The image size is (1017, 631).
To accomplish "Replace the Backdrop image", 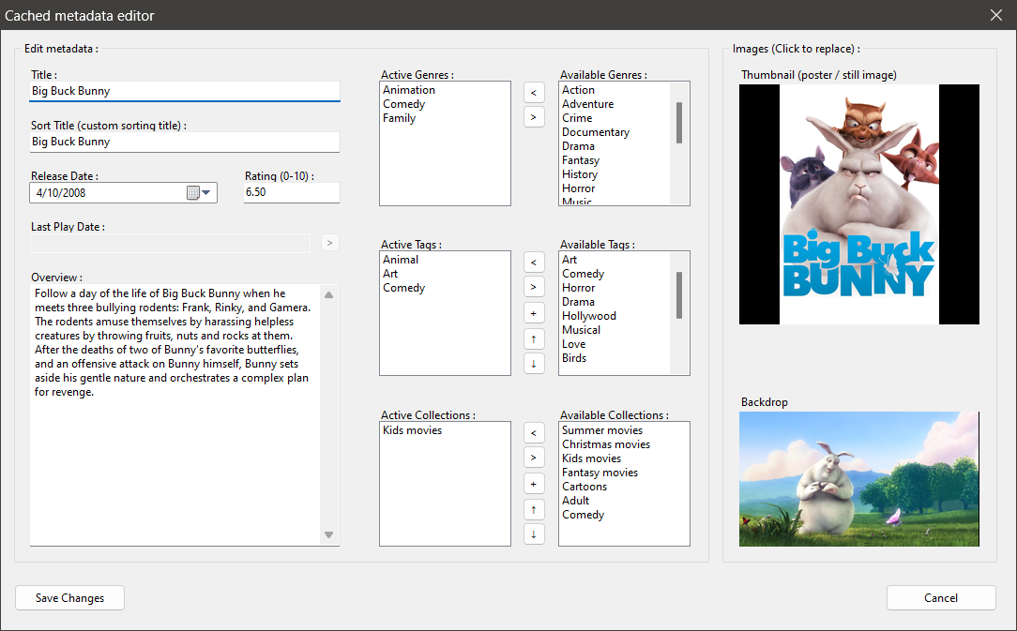I will (x=859, y=479).
